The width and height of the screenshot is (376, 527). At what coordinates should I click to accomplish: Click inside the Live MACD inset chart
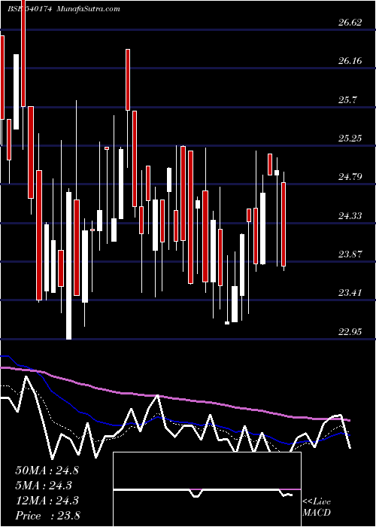coord(207,489)
